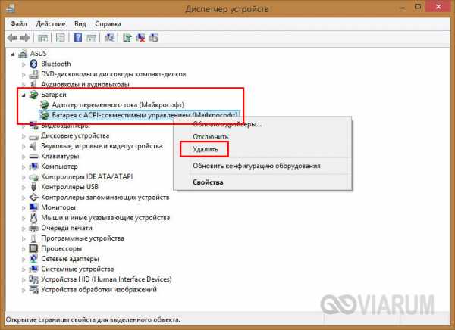Choose Отключить in the context menu
Viewport: 455px width, 330px height.
pyautogui.click(x=210, y=136)
